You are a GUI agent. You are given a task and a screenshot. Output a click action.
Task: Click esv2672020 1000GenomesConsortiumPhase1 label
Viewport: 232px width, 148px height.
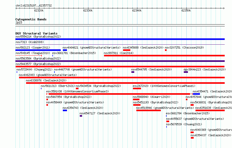click(x=164, y=86)
